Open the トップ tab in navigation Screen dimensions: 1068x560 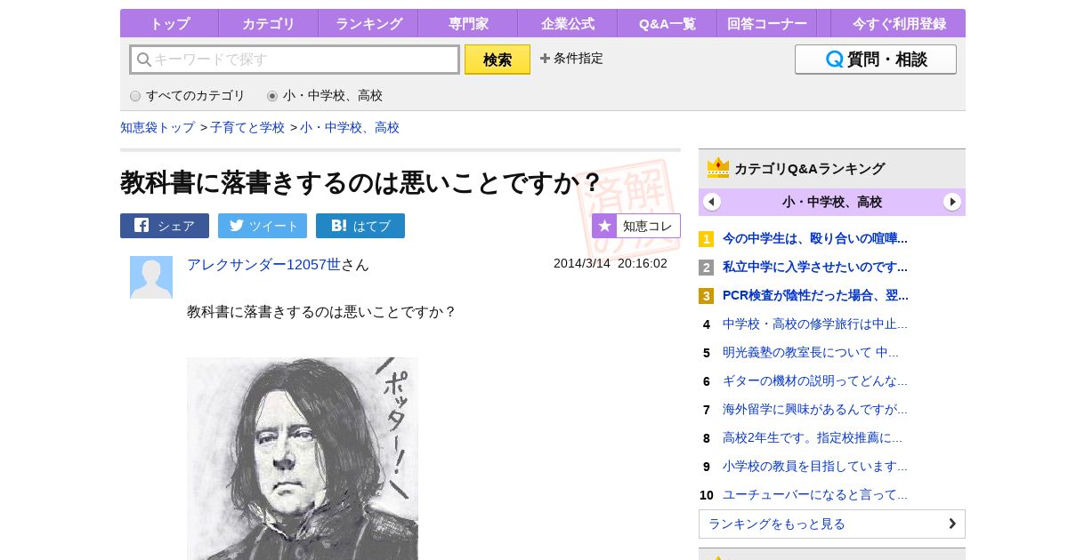click(169, 23)
